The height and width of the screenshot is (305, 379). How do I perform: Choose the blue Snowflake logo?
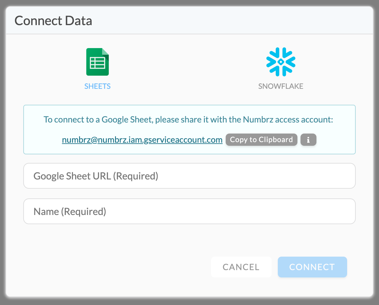click(x=281, y=62)
